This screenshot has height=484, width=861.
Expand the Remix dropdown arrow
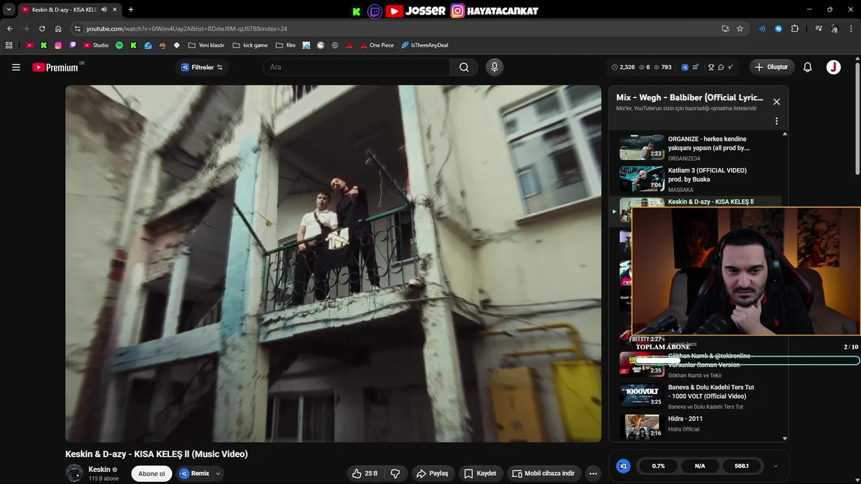(218, 473)
